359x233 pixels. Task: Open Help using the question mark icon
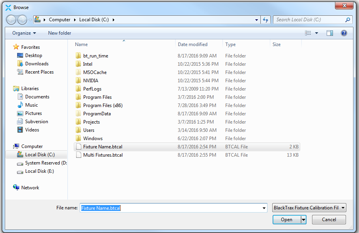344,33
